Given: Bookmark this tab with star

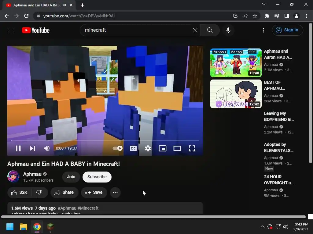Looking at the screenshot, I should [255, 16].
